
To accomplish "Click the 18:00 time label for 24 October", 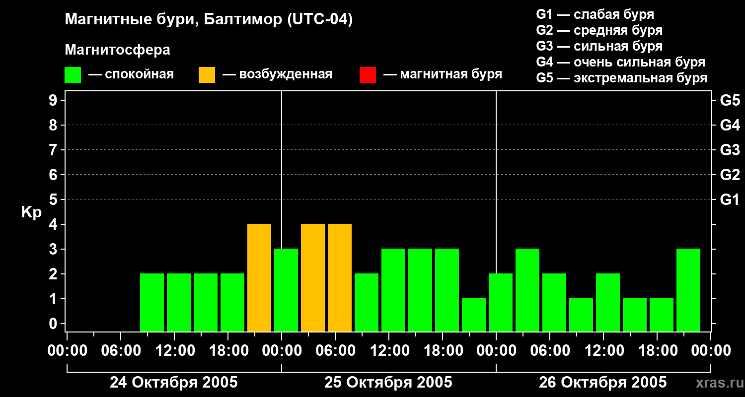I will click(x=228, y=351).
